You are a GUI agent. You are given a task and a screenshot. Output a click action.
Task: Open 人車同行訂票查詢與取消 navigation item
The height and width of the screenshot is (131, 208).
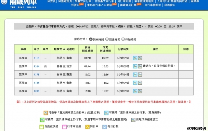pyautogui.click(x=172, y=1)
